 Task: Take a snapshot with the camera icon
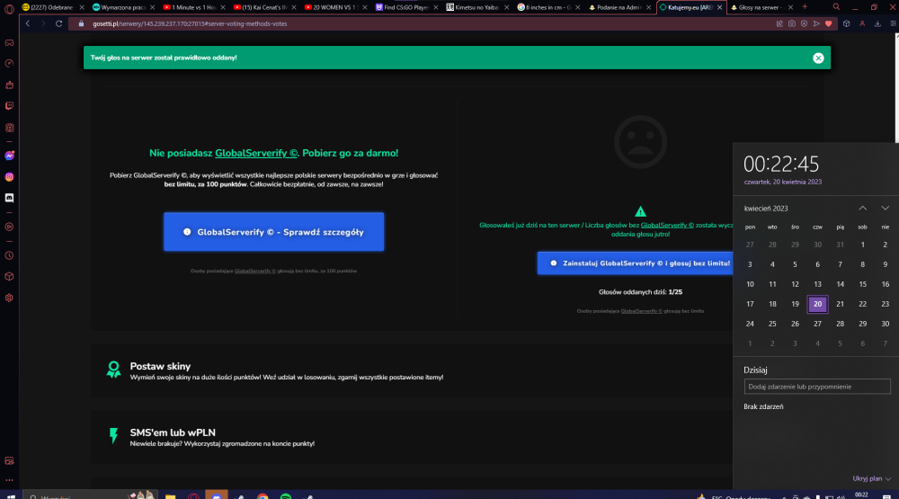coord(792,23)
